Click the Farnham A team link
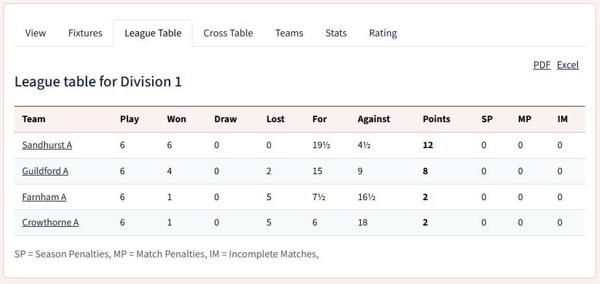Image resolution: width=600 pixels, height=284 pixels. pyautogui.click(x=44, y=197)
